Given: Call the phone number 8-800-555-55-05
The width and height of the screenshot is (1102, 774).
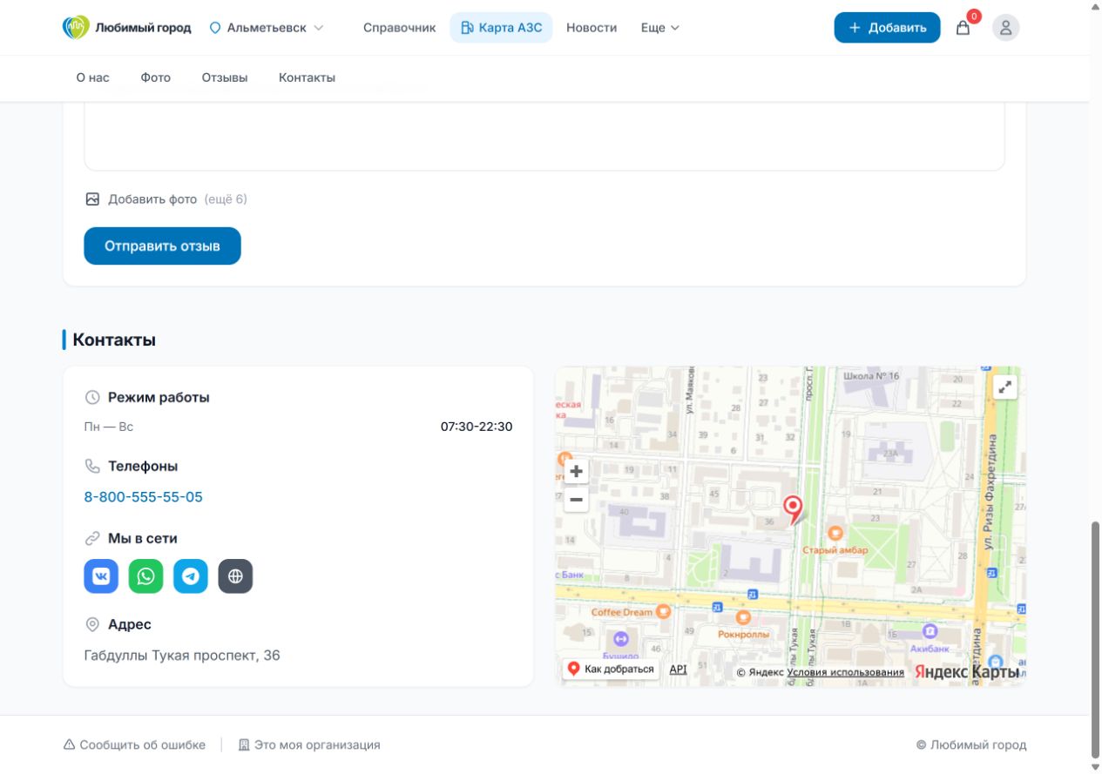Looking at the screenshot, I should [144, 497].
